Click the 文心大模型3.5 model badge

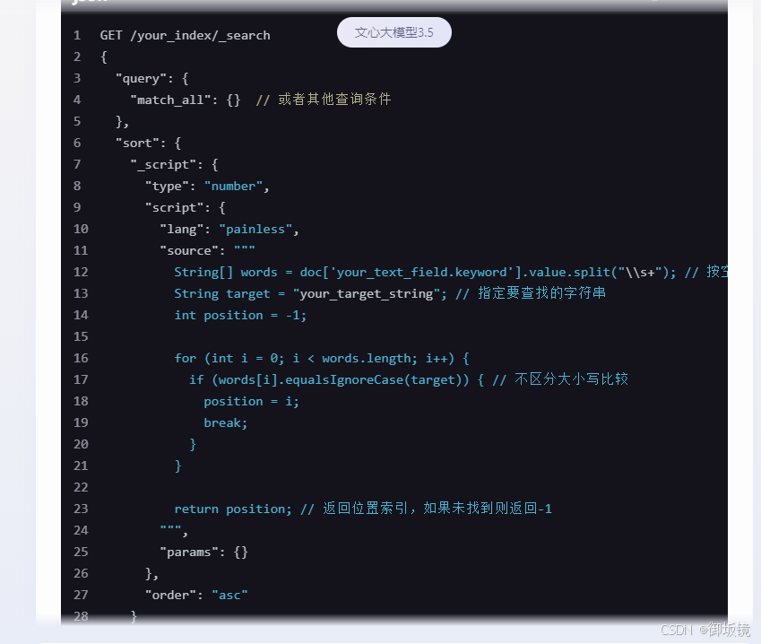tap(394, 32)
